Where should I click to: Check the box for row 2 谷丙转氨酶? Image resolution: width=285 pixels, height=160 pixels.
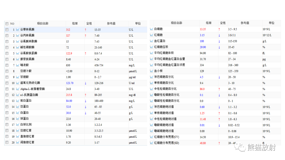[7, 36]
